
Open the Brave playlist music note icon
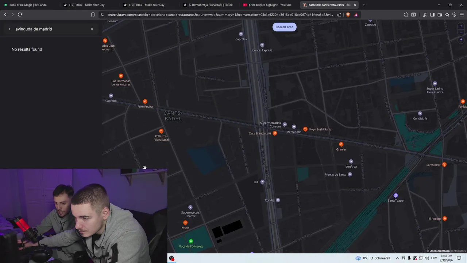click(425, 15)
